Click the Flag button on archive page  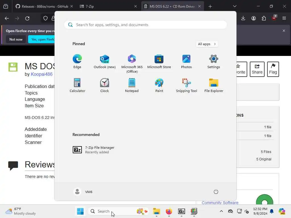point(273,69)
